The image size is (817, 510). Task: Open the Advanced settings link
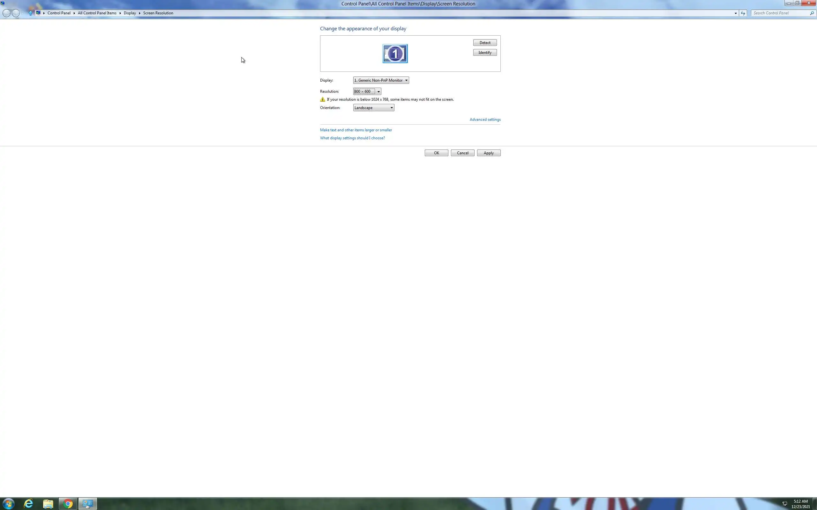[485, 120]
